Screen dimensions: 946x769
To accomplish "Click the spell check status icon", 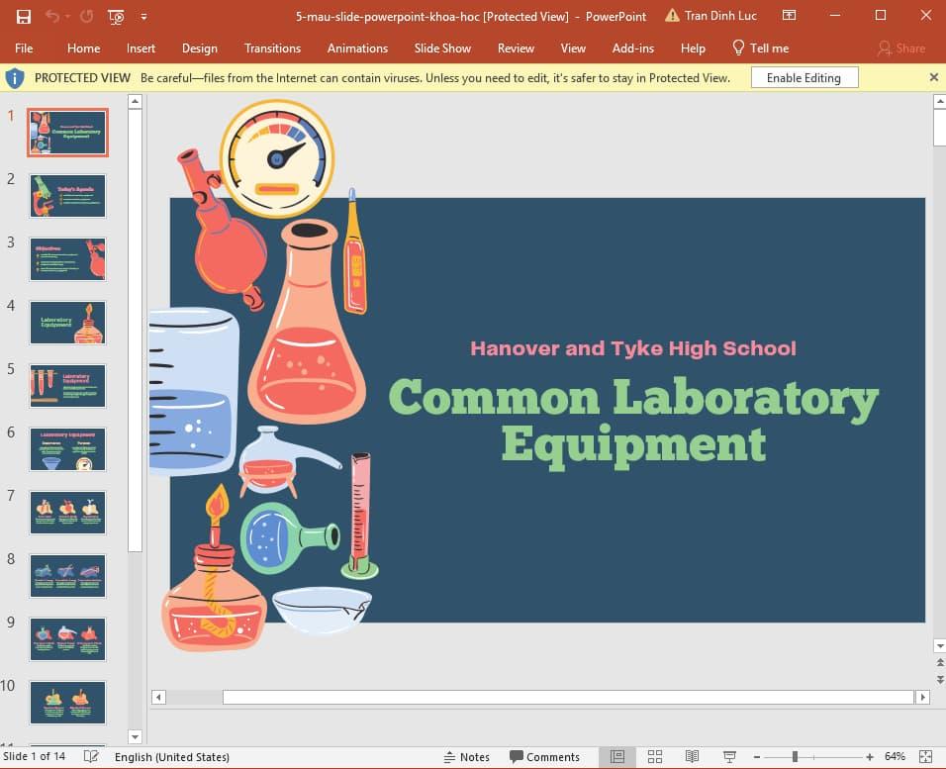I will coord(91,757).
